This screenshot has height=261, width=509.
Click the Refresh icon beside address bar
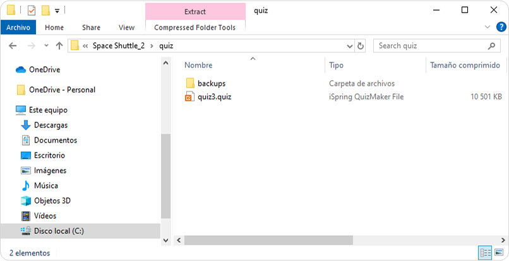(360, 46)
